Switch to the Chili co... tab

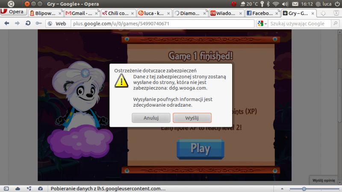[118, 13]
